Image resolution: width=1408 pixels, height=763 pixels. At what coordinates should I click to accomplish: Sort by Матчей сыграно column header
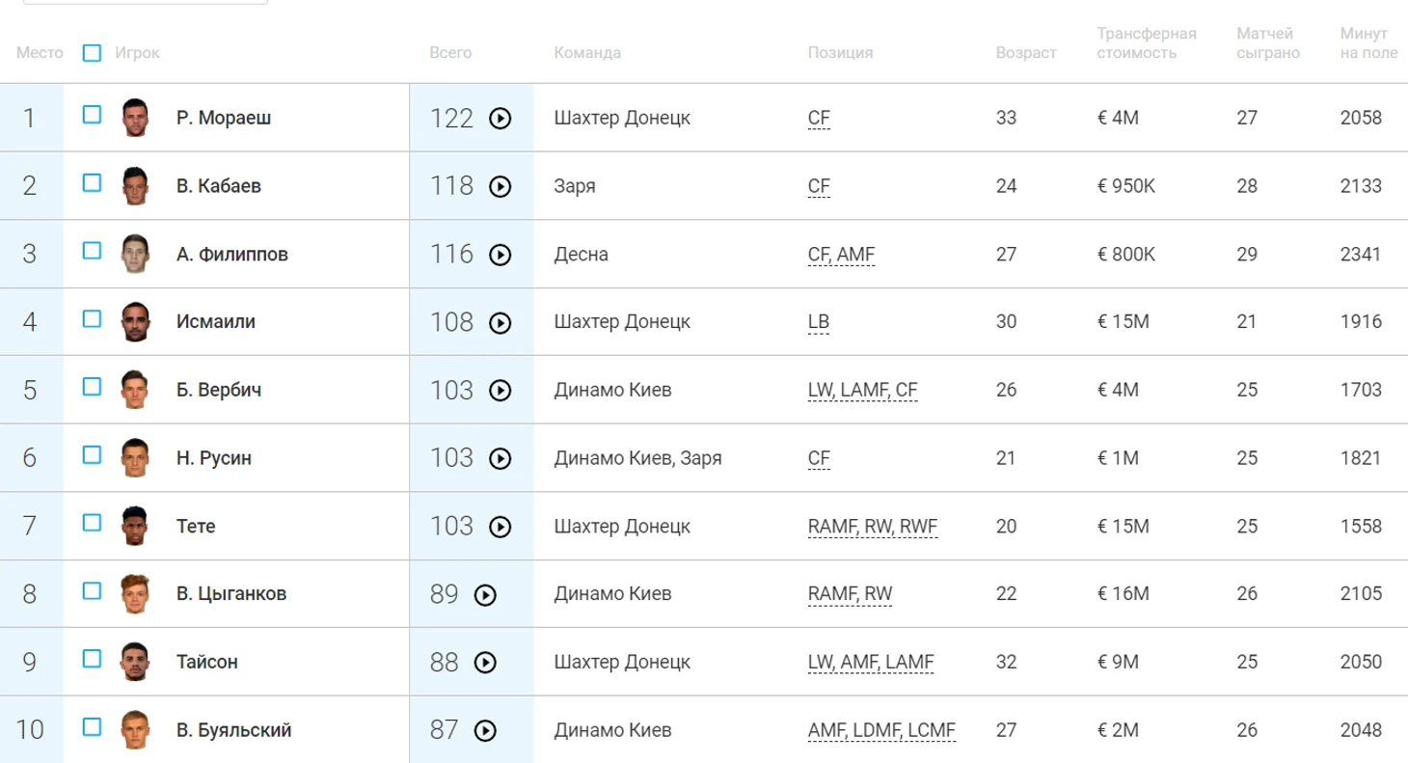click(x=1268, y=43)
